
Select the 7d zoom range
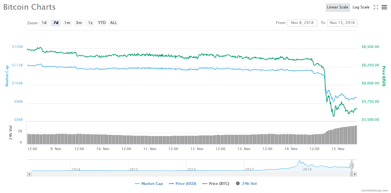coord(56,23)
